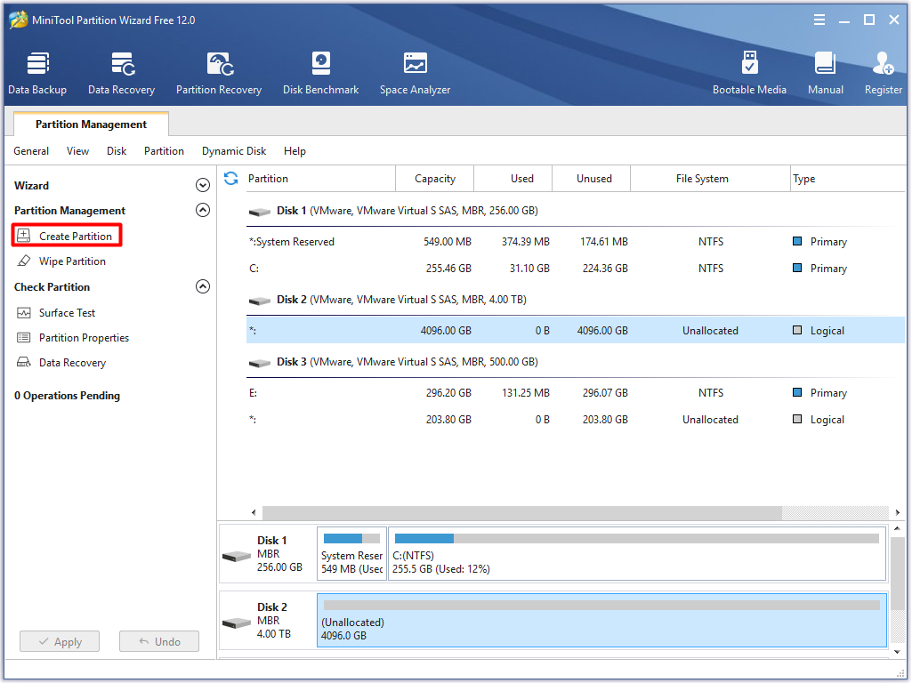Screen dimensions: 912x683
Task: Select the 203.80 GB unallocated row
Action: [576, 420]
